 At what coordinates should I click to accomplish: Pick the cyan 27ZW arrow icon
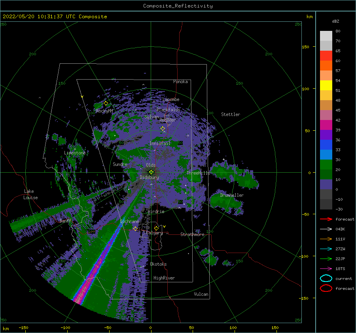click(326, 249)
